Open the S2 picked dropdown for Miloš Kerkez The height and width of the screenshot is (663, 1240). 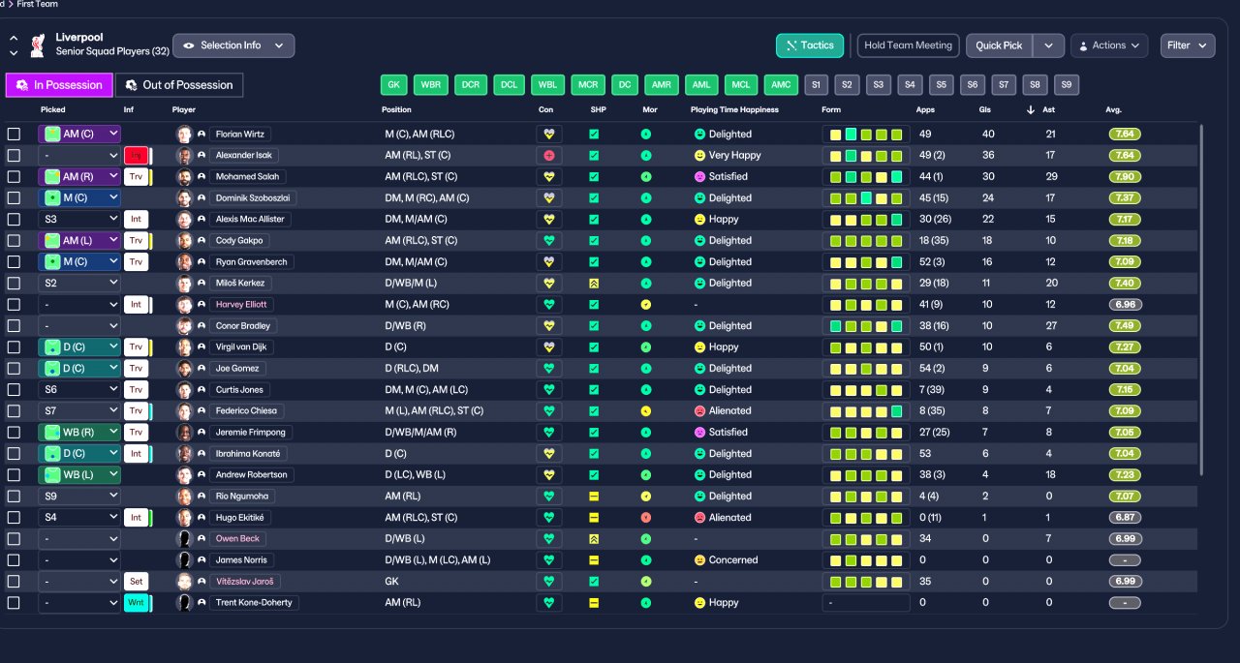coord(79,283)
